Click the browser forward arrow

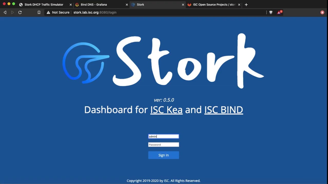tap(12, 12)
